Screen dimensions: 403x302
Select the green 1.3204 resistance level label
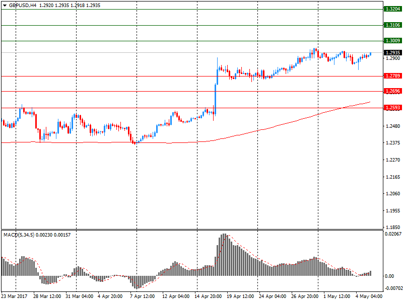(x=393, y=9)
